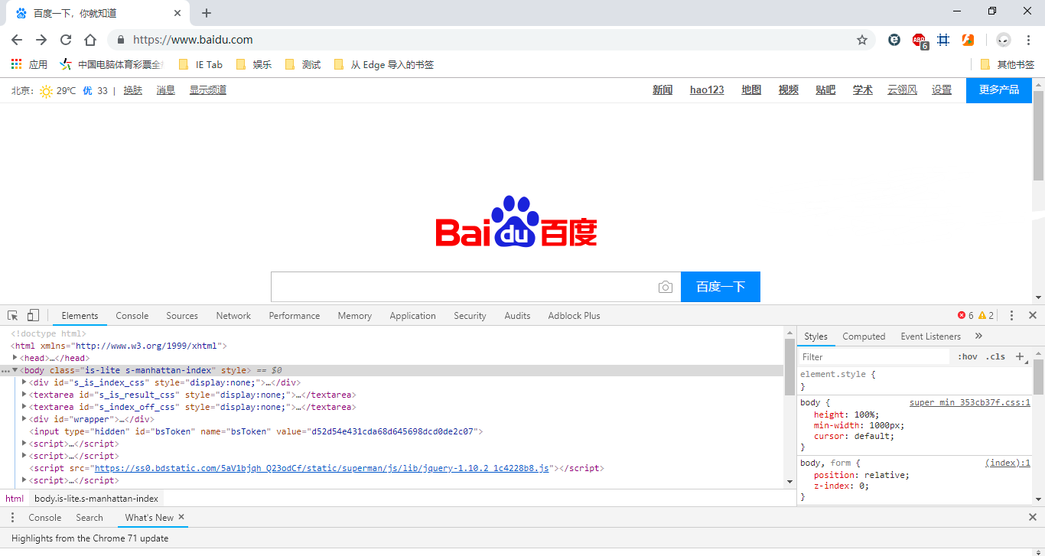The height and width of the screenshot is (556, 1045).
Task: Click the Styles Filter input field
Action: (x=874, y=356)
